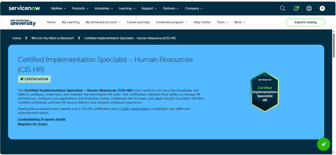Open the user profile avatar R
Screen dimensions: 336x155
tap(322, 9)
